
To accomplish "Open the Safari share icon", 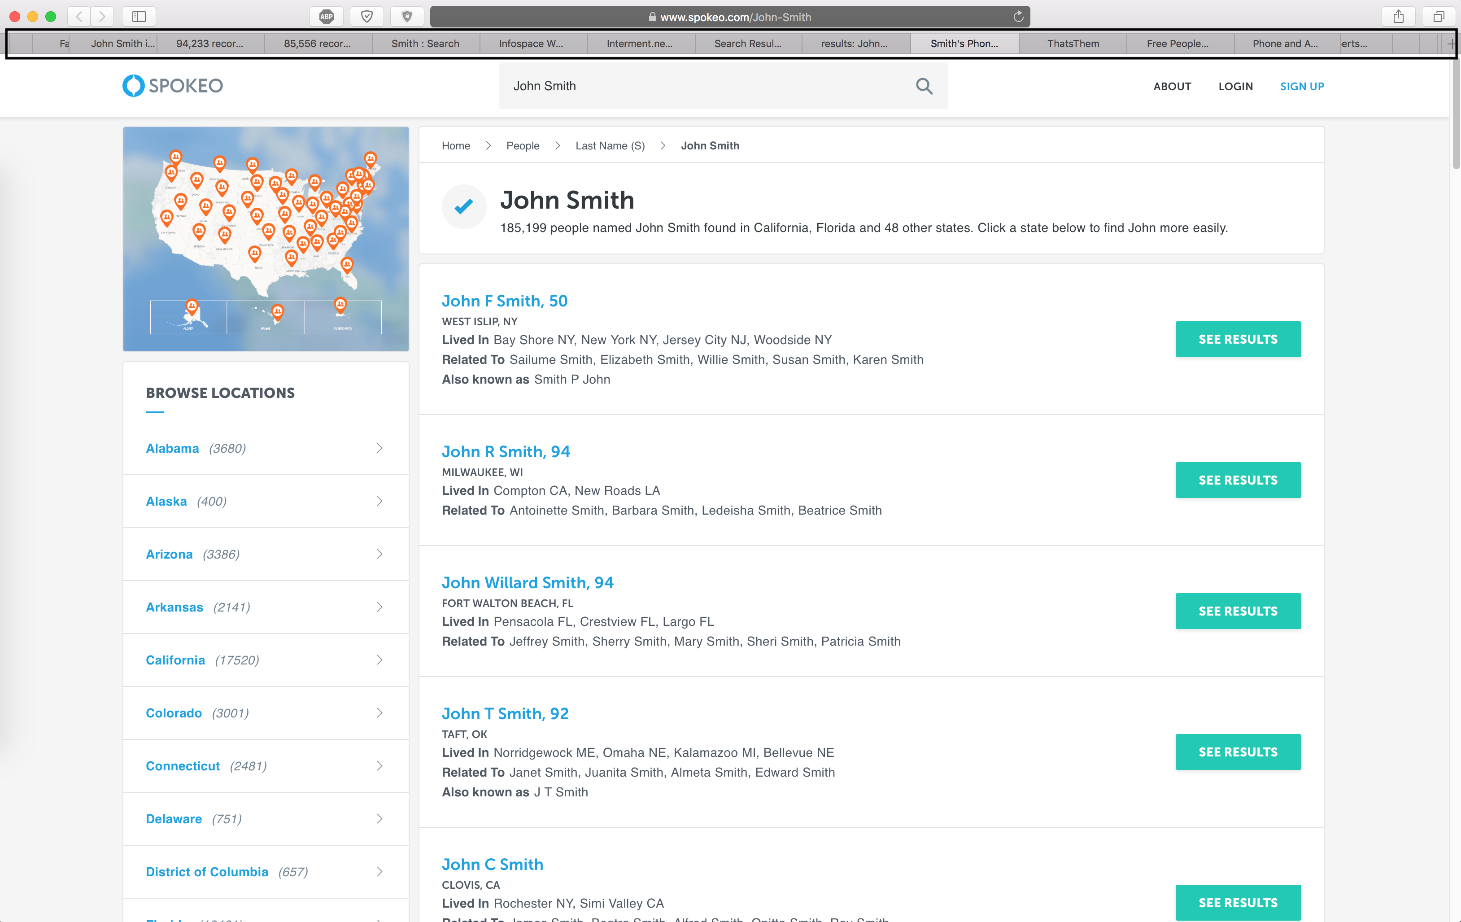I will [1399, 17].
